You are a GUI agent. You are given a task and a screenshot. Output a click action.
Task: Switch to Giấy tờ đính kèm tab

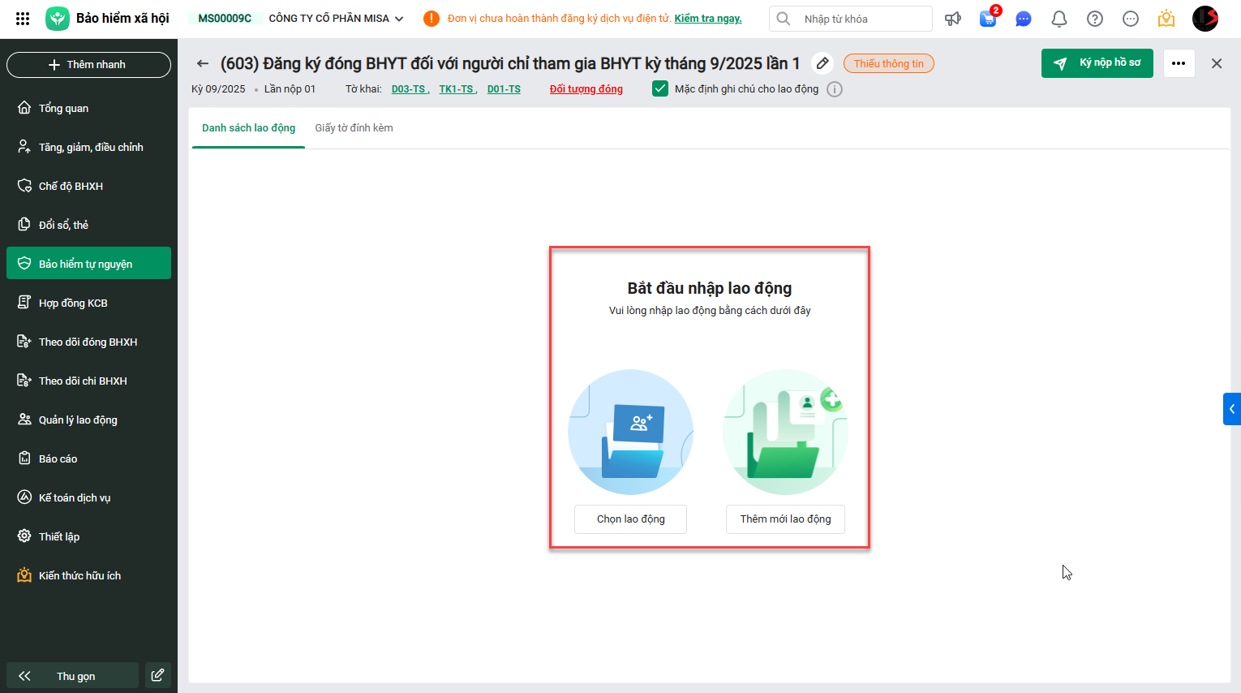pyautogui.click(x=354, y=128)
